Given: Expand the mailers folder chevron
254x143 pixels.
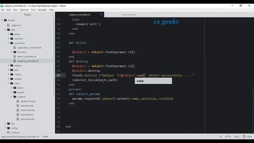Looking at the screenshot, I should click(x=9, y=74).
